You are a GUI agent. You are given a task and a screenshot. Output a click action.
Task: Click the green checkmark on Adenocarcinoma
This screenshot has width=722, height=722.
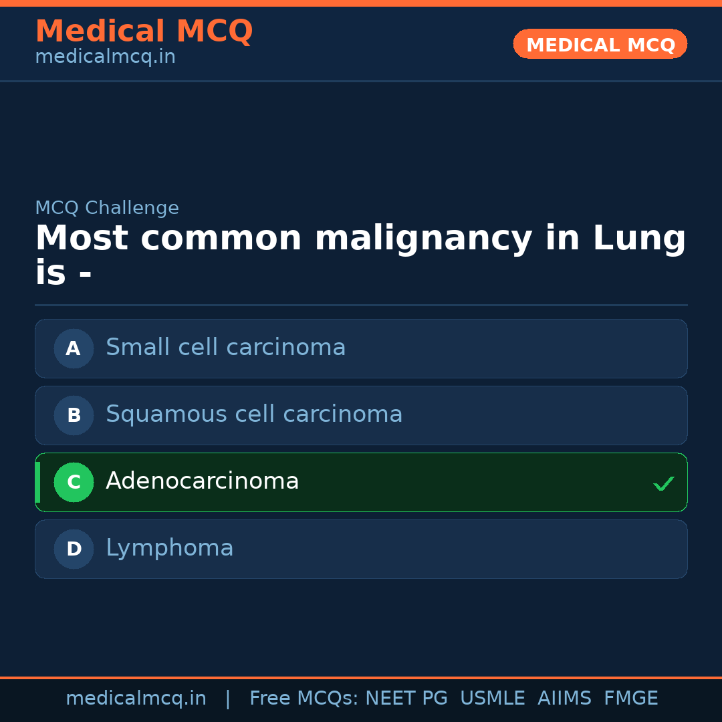click(663, 483)
